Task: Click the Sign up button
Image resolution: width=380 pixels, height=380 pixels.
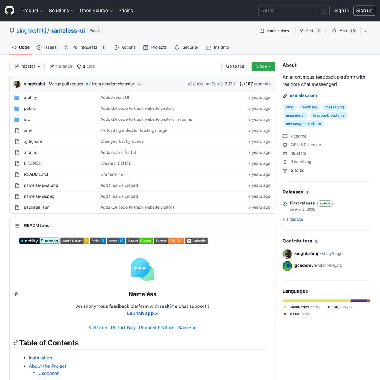Action: tap(364, 11)
